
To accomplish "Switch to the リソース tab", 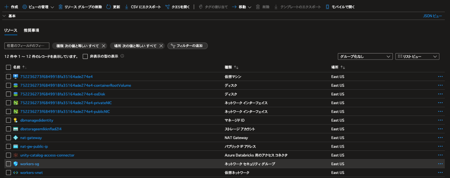I will click(x=11, y=30).
